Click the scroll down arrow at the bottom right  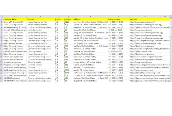[x=171, y=81]
